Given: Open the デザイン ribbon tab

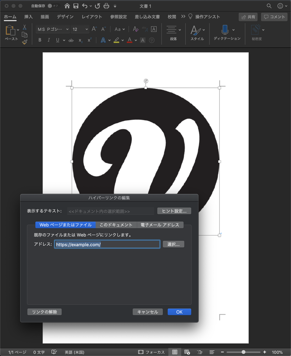Looking at the screenshot, I should pos(65,17).
